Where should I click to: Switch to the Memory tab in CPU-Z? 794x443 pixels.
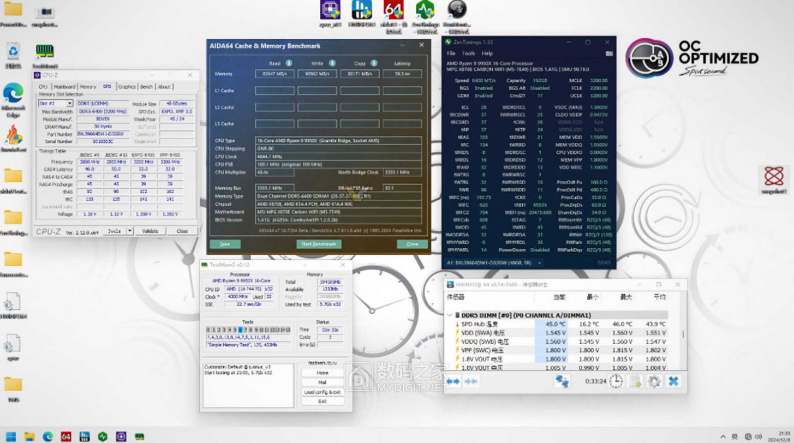pyautogui.click(x=88, y=87)
